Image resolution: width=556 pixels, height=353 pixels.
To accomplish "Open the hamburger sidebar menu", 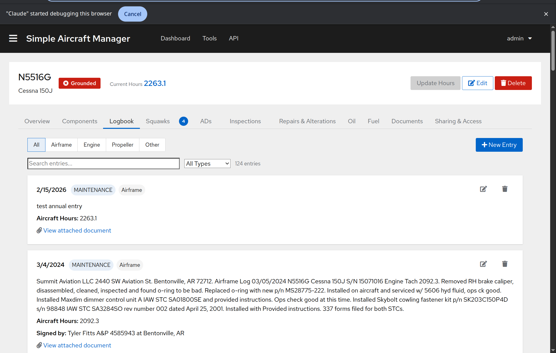I will click(13, 38).
